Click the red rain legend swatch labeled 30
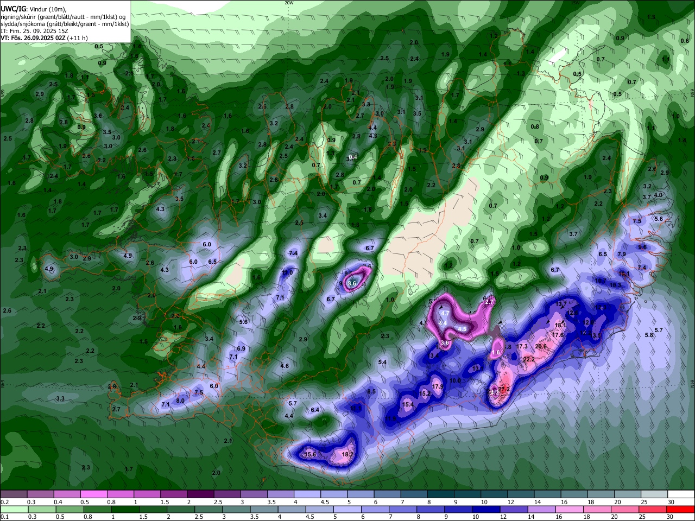Viewport: 695px width, 521px height. (681, 509)
